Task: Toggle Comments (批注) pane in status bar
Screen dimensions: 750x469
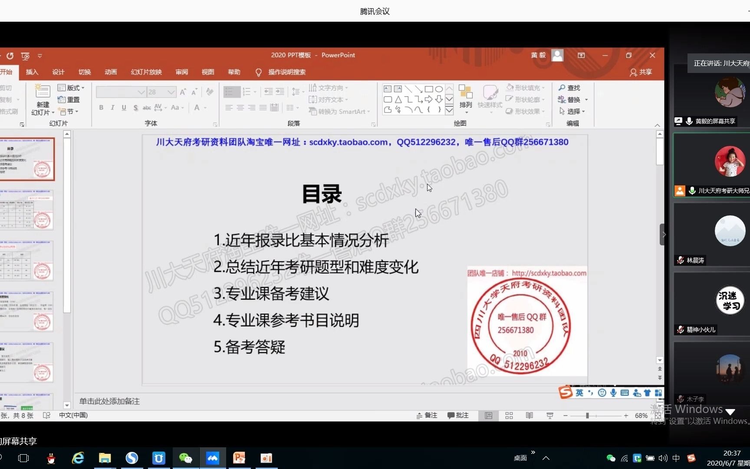Action: coord(458,416)
